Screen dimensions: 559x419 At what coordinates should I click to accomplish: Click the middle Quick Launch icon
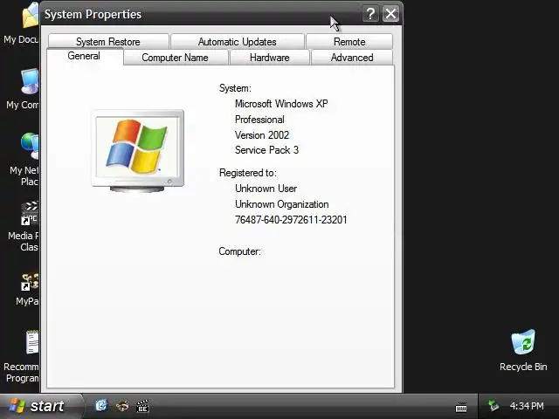point(122,405)
